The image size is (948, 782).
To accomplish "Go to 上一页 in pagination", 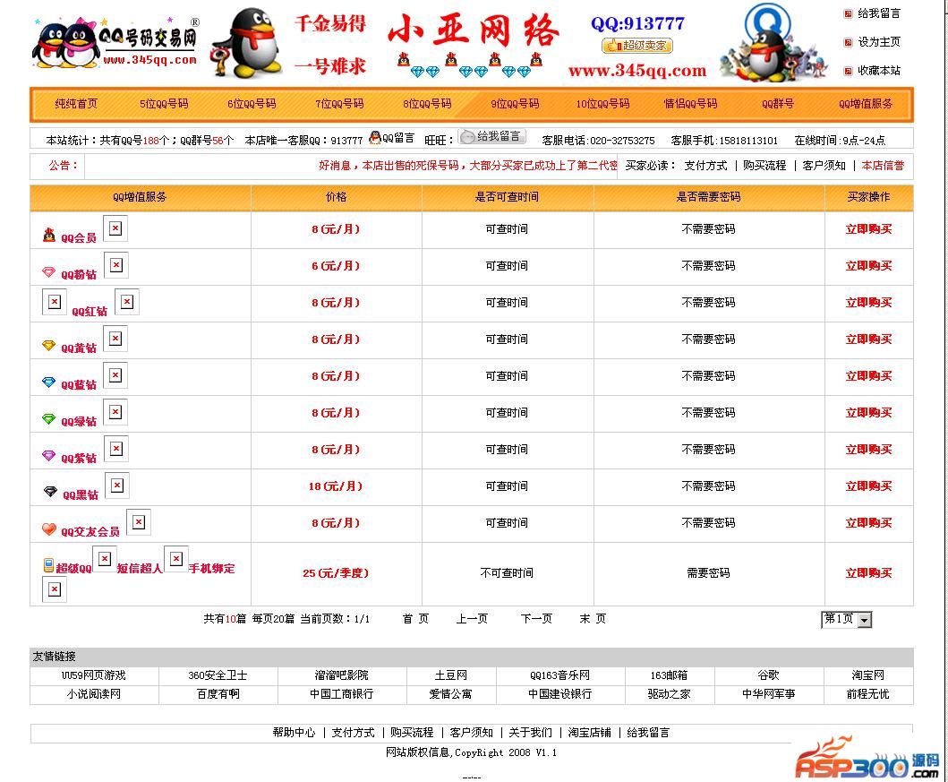I will [x=472, y=619].
